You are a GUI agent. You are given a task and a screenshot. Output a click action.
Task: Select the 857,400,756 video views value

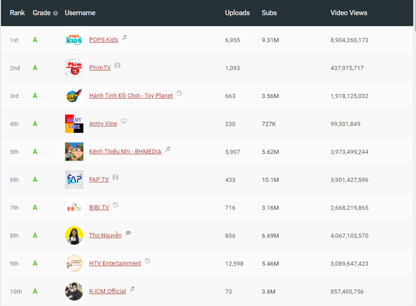pyautogui.click(x=347, y=292)
